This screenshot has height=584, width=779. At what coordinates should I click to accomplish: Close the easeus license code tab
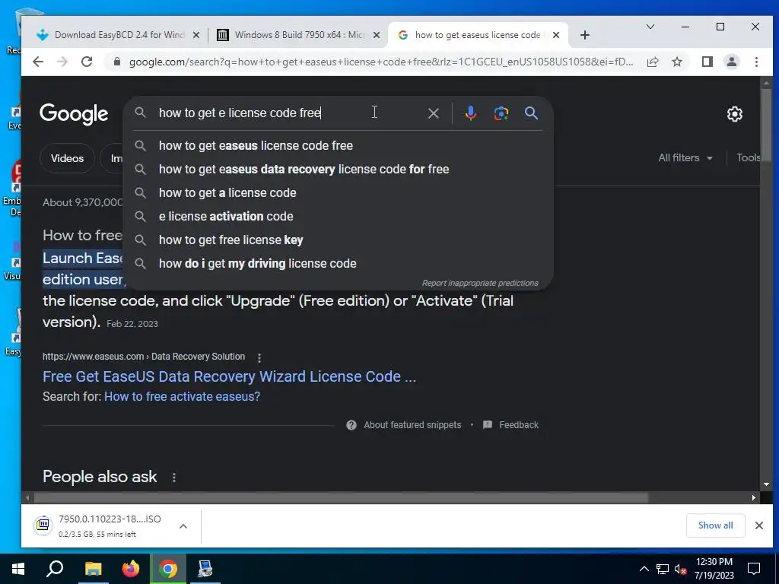click(x=556, y=35)
